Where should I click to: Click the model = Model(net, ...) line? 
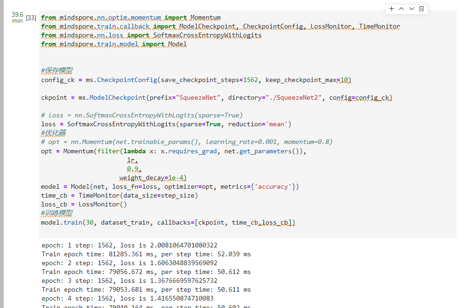pos(170,187)
